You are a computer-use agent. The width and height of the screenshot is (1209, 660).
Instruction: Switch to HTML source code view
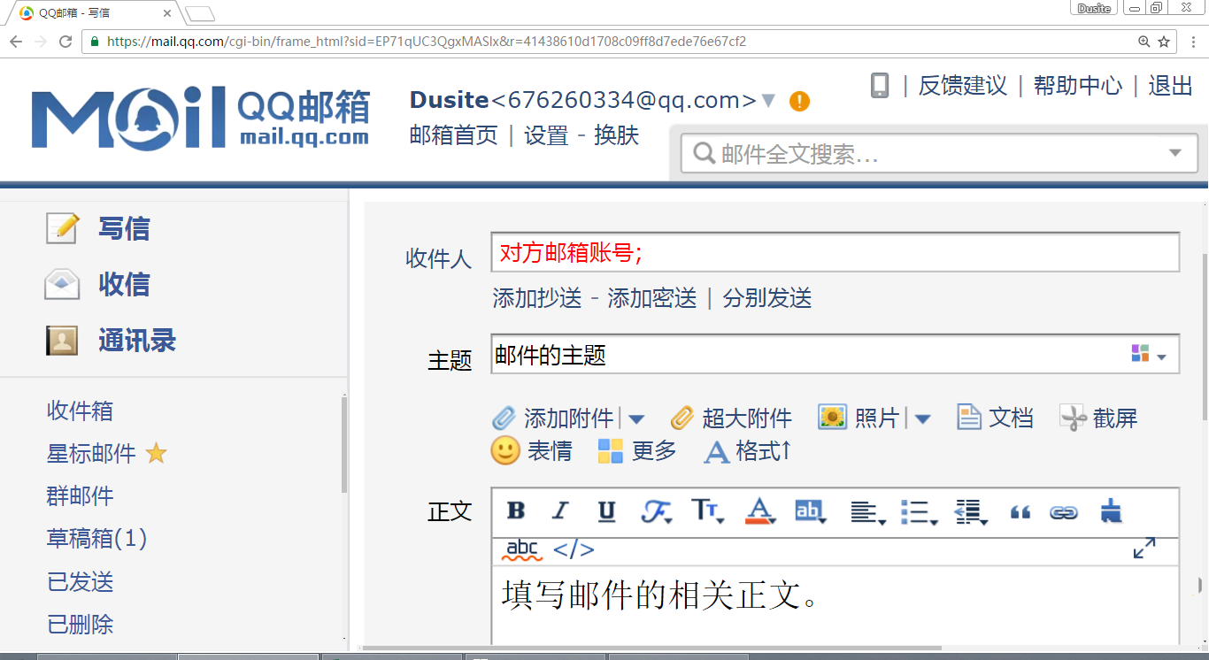click(x=574, y=549)
